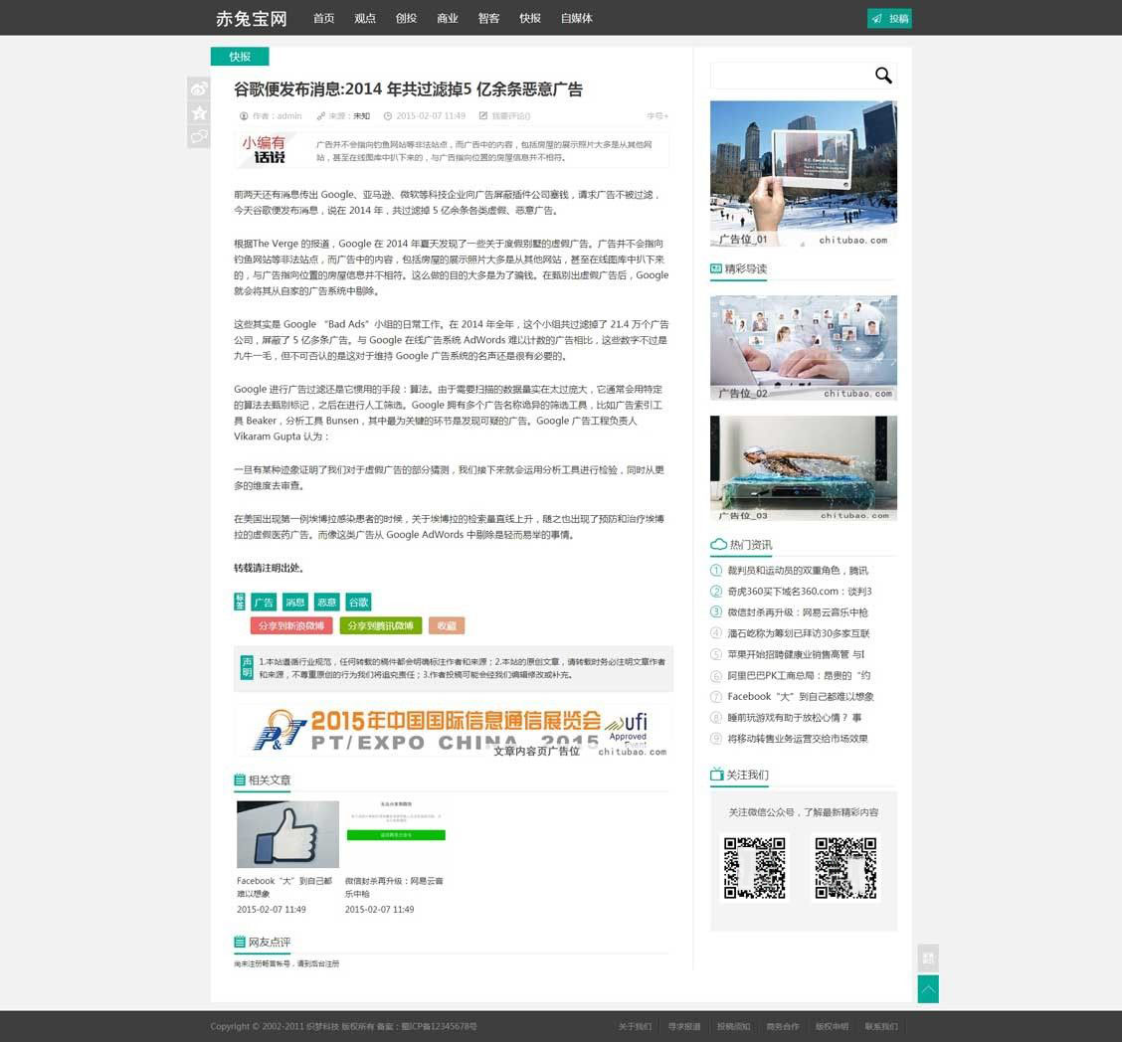Select the 智客 navigation item
Viewport: 1122px width, 1042px height.
[x=488, y=18]
